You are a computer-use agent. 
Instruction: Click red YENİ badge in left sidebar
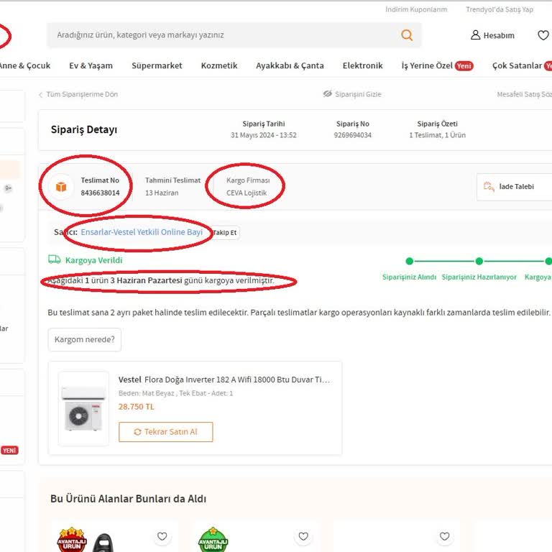(x=9, y=451)
